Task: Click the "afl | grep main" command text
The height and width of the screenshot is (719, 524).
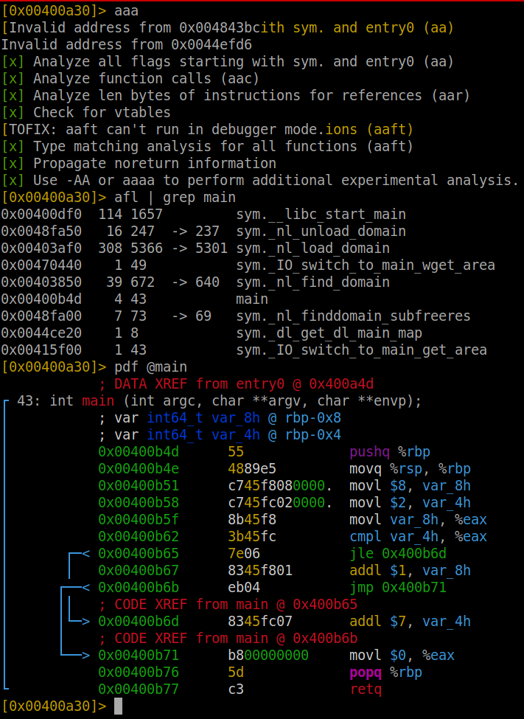Action: coord(175,198)
